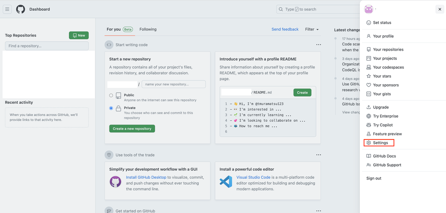Switch to the Following tab

pyautogui.click(x=148, y=29)
